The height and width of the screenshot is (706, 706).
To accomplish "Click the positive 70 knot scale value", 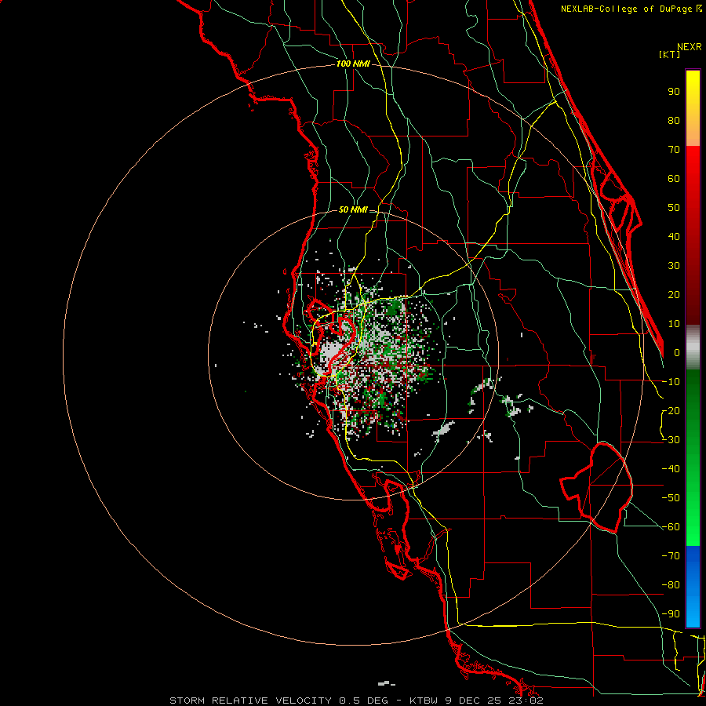I will click(674, 150).
